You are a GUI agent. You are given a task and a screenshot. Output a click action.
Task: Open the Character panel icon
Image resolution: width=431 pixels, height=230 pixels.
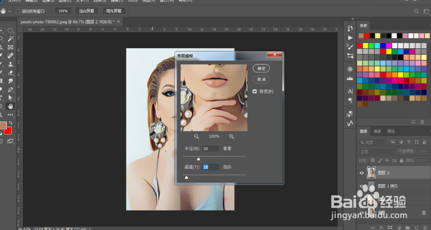pyautogui.click(x=350, y=91)
